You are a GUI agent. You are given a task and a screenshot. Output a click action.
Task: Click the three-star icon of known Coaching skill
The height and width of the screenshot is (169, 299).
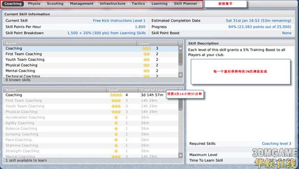pyautogui.click(x=146, y=49)
